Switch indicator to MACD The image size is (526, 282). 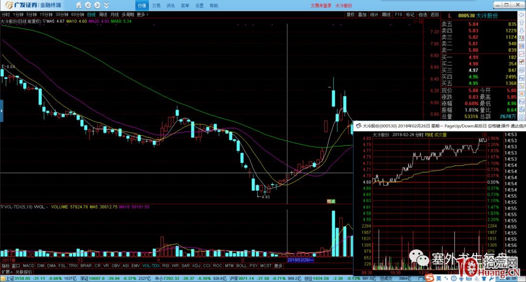click(x=29, y=265)
